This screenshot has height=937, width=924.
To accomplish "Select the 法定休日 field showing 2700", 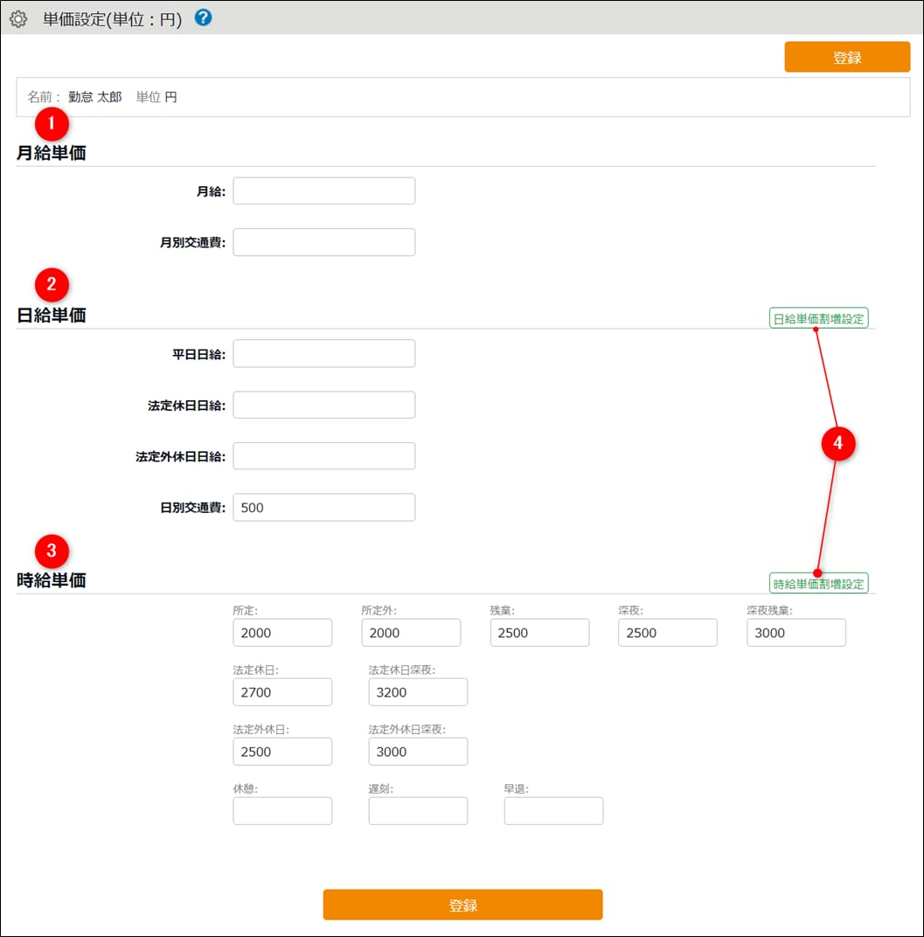I will click(282, 692).
